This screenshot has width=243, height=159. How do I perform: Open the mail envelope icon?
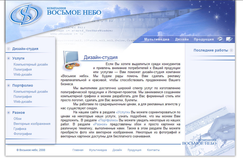(229, 39)
